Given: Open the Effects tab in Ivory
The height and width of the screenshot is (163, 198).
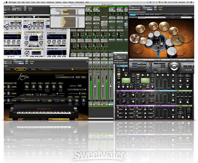Looking at the screenshot, I should pyautogui.click(x=34, y=69).
